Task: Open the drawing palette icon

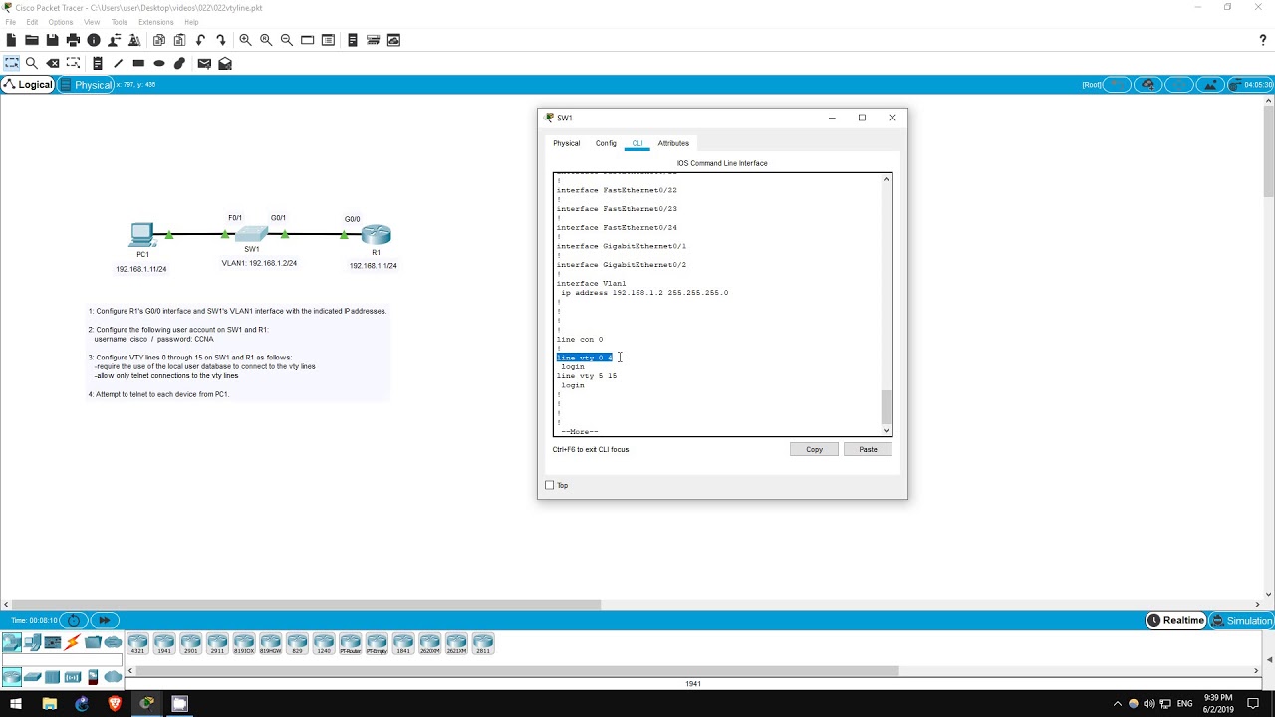Action: coord(307,40)
